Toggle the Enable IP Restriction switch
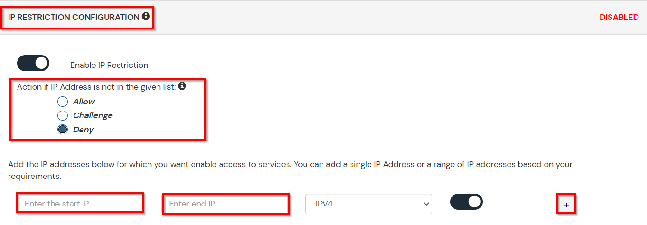Screen dimensions: 647x225 tap(33, 63)
